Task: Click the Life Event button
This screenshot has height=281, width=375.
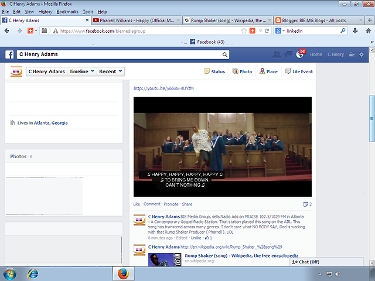Action: click(299, 71)
